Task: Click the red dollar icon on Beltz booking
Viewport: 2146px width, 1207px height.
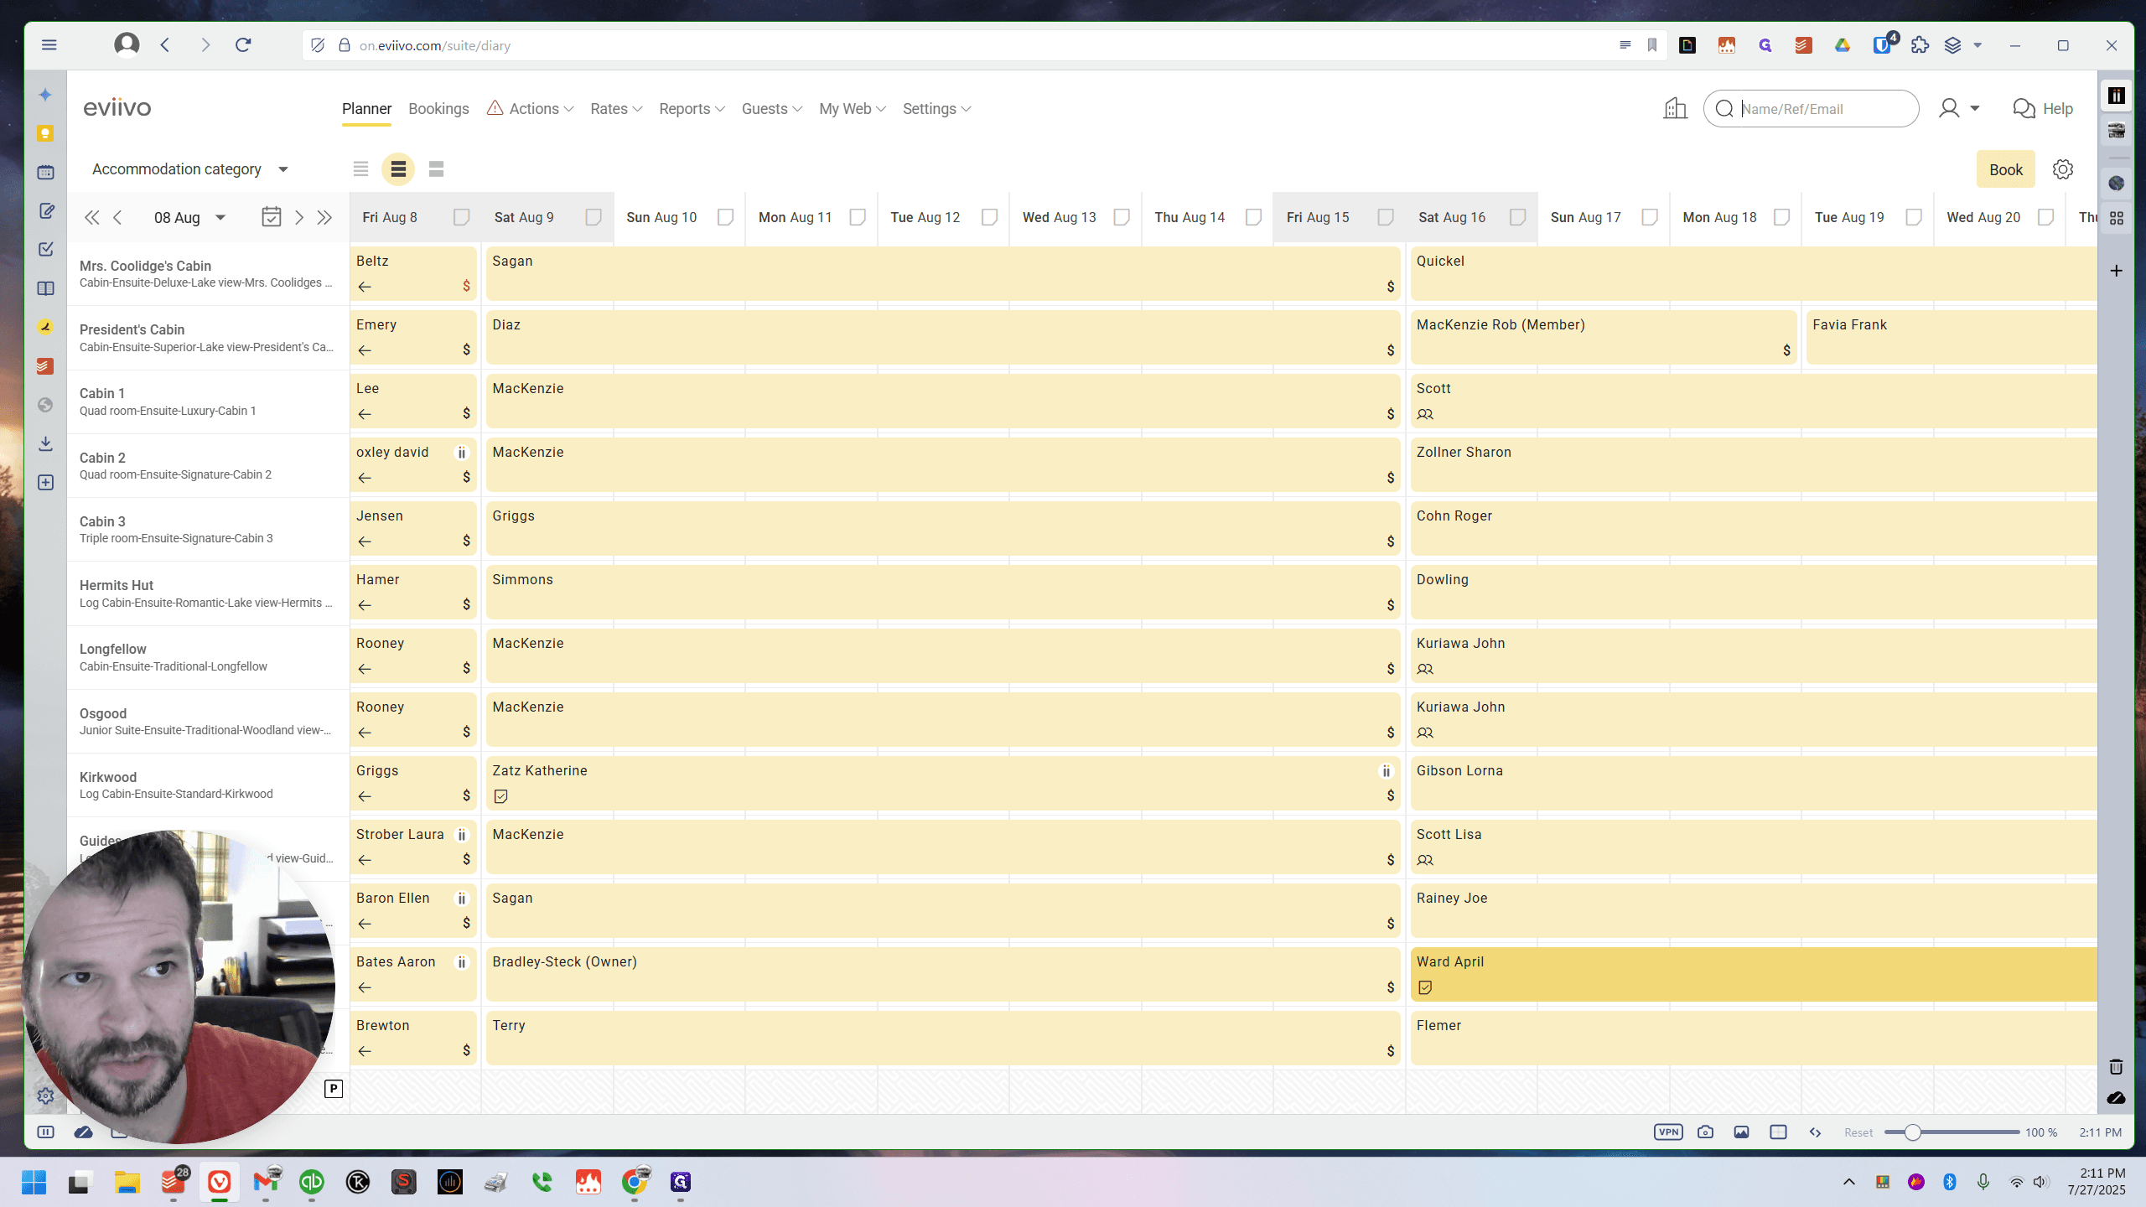Action: (x=466, y=287)
